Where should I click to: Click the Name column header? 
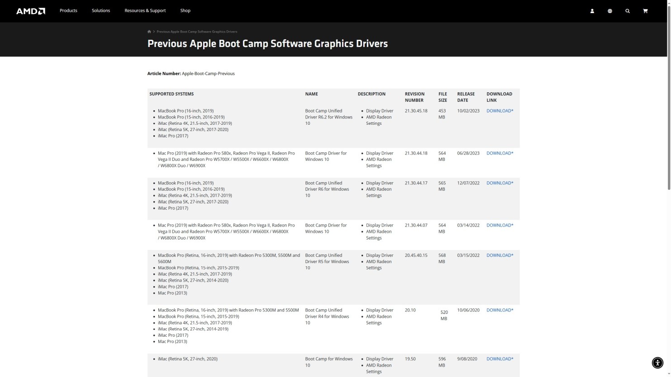(311, 94)
